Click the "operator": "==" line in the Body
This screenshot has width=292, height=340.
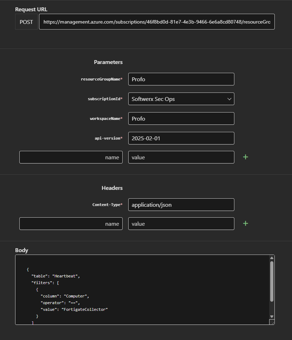[60, 303]
